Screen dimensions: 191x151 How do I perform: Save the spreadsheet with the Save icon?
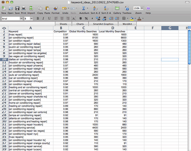[x=17, y=8]
